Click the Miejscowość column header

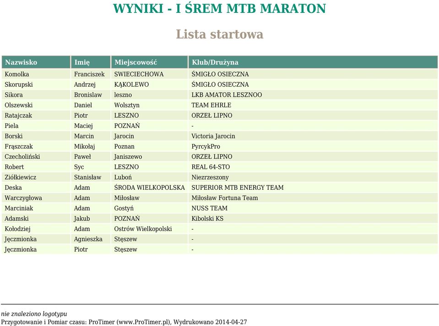[x=149, y=62]
